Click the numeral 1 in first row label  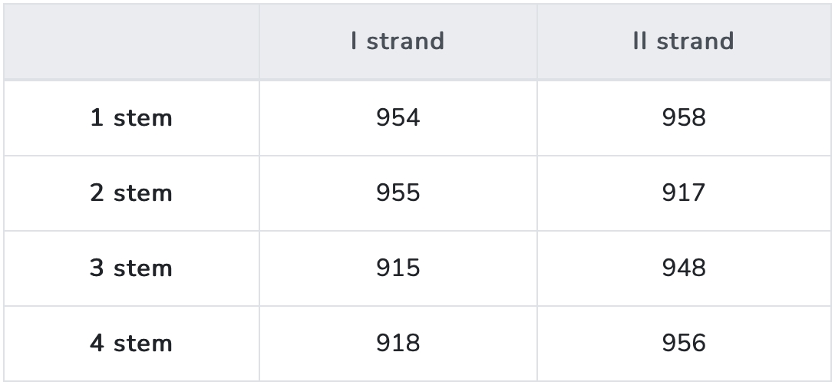pos(97,118)
